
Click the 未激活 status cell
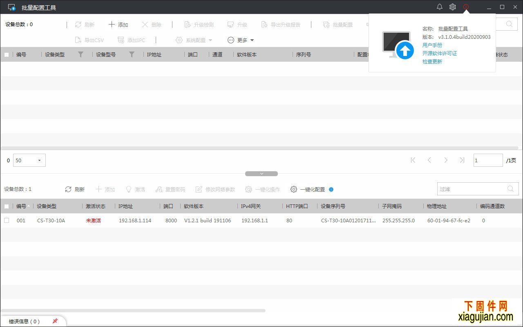point(94,220)
